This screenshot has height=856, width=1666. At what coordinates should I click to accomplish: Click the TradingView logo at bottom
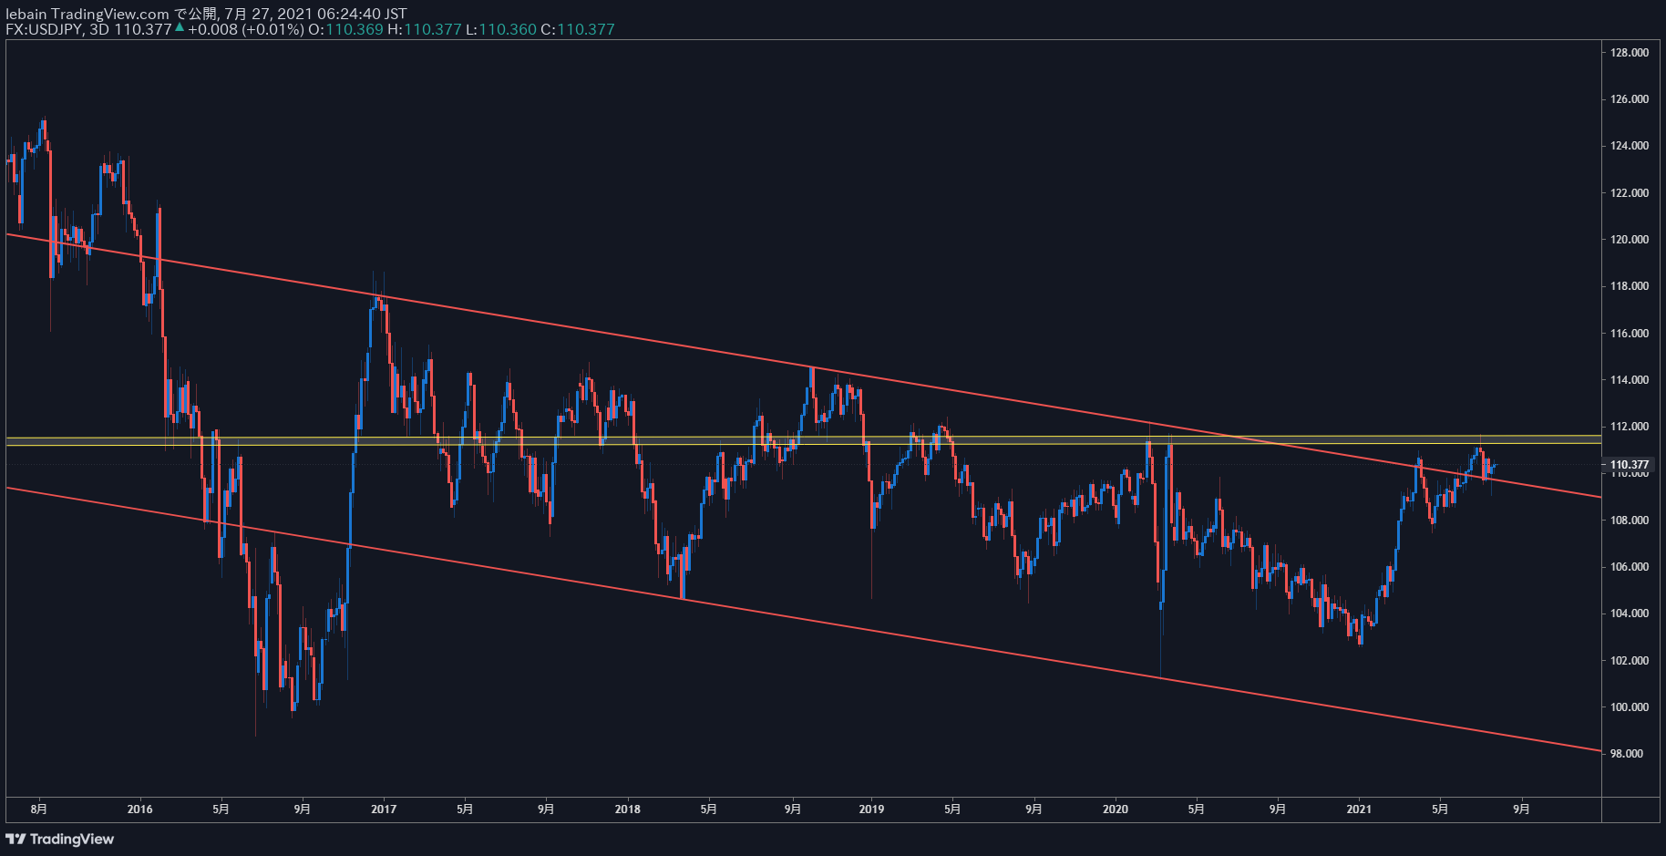pos(60,839)
